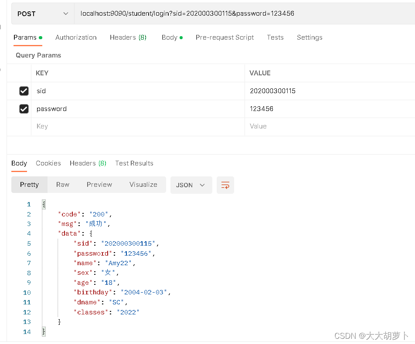Image resolution: width=415 pixels, height=344 pixels.
Task: Switch to the Cookies response tab
Action: (x=48, y=163)
